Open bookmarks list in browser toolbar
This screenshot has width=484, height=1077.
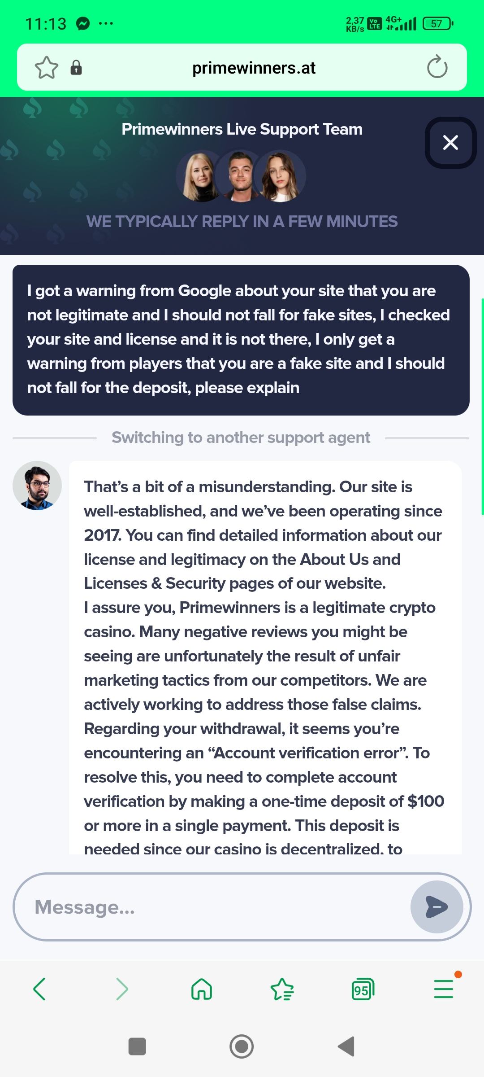282,989
